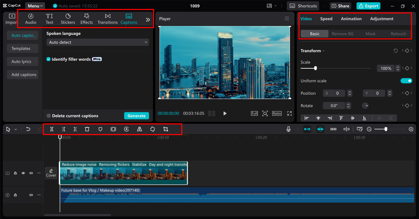Select the Crop tool icon

166,129
